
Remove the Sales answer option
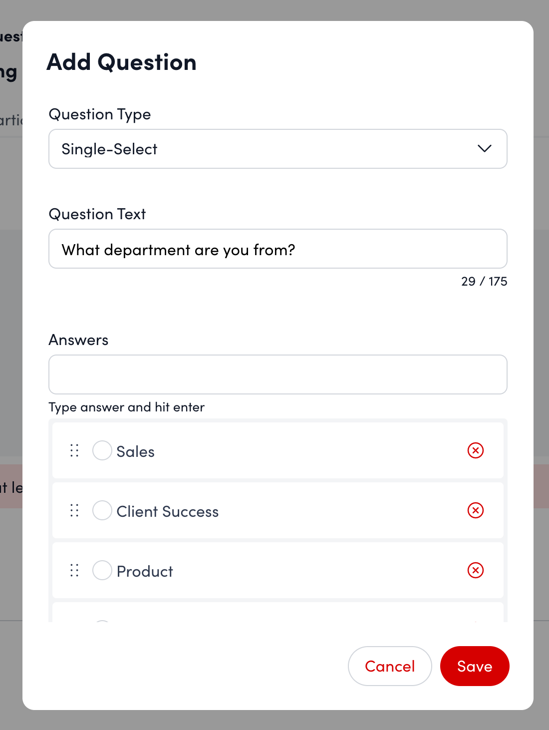click(476, 450)
